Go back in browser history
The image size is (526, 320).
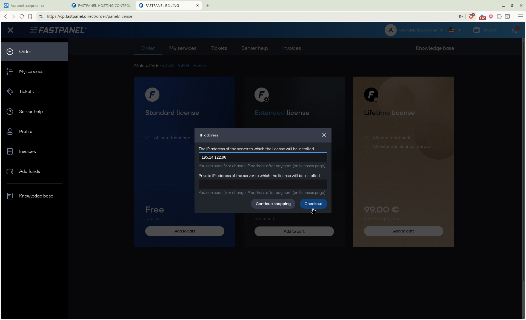5,16
